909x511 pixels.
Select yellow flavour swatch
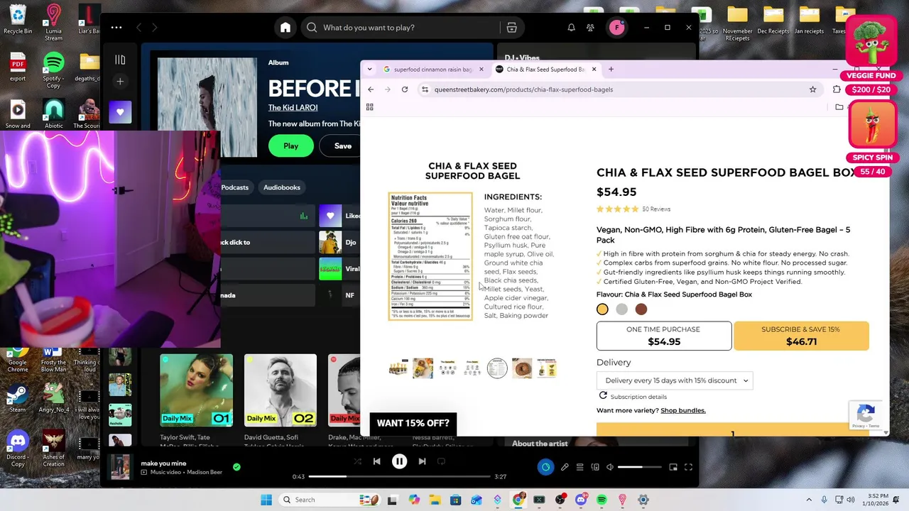tap(602, 309)
